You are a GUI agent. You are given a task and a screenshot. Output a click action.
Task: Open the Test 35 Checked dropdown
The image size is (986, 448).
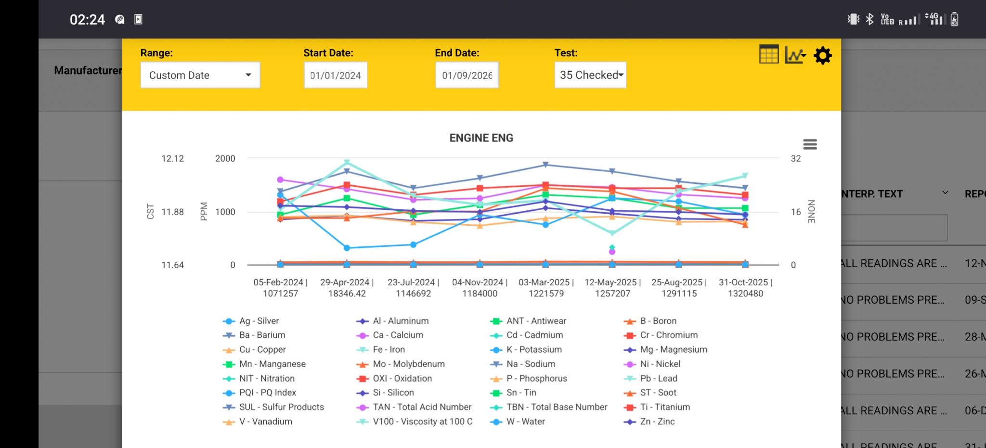[x=590, y=75]
